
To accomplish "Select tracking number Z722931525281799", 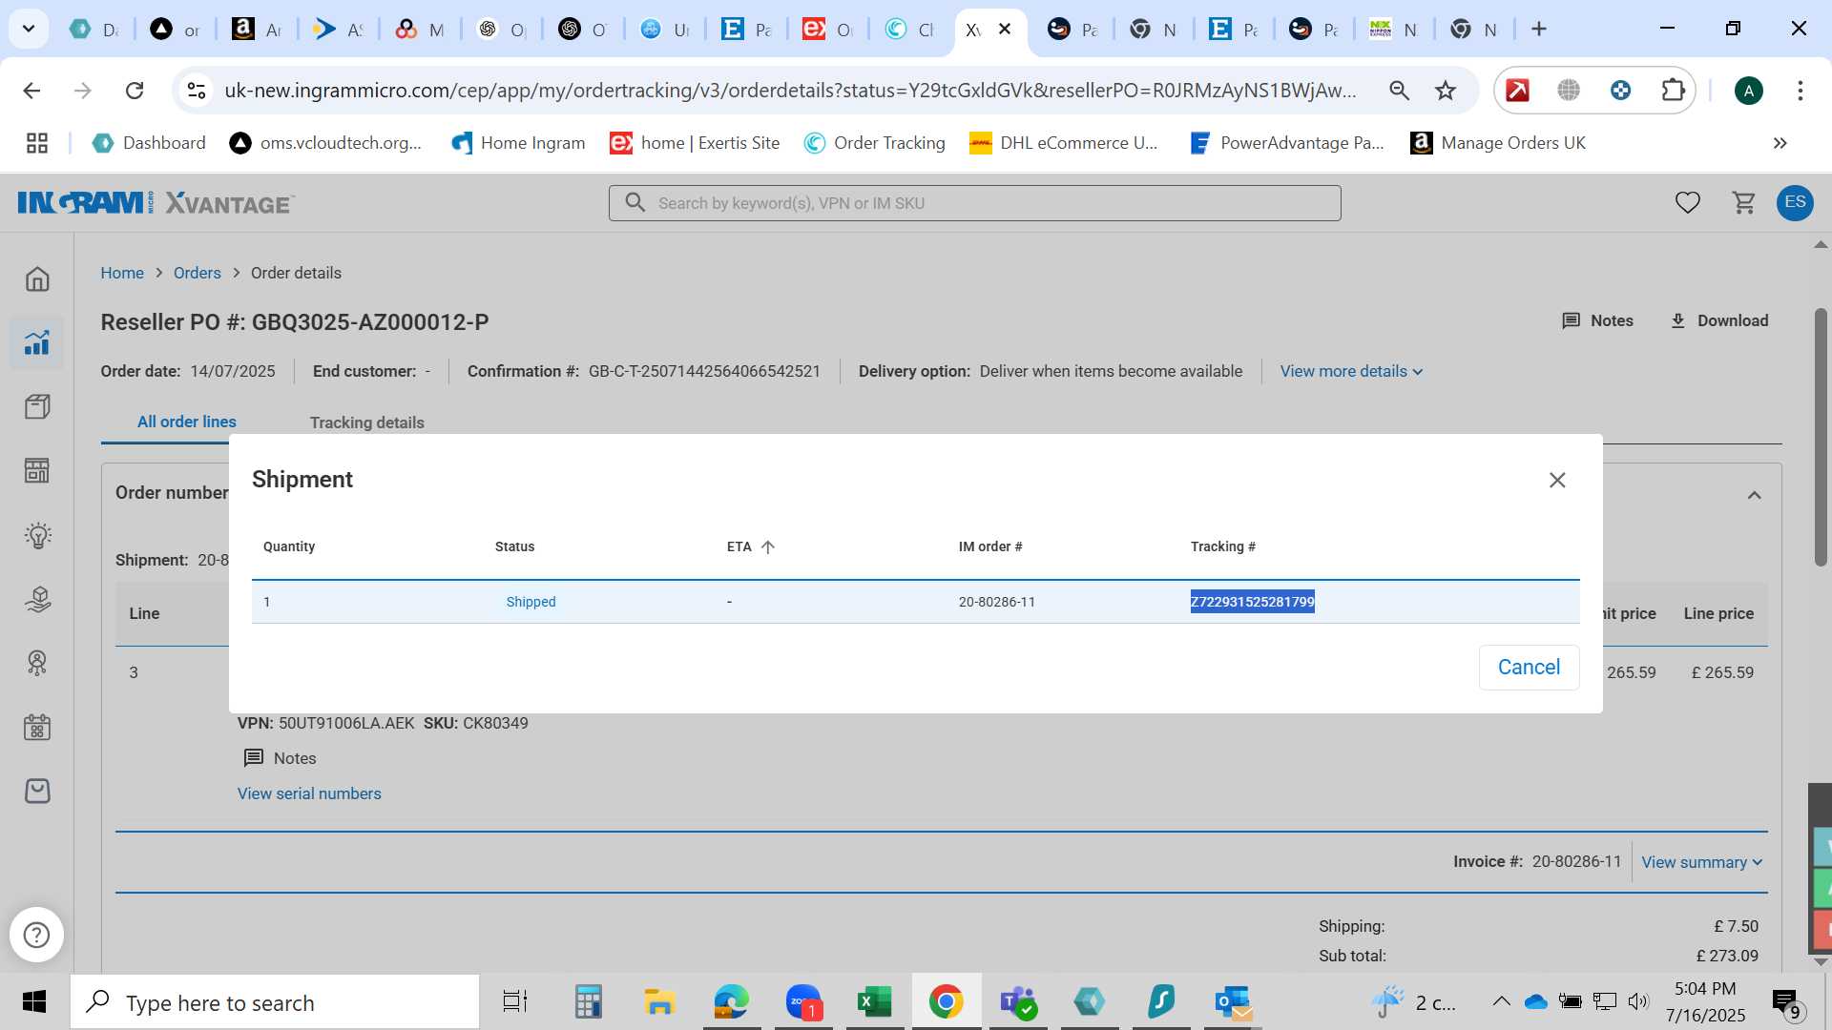I will (x=1252, y=602).
